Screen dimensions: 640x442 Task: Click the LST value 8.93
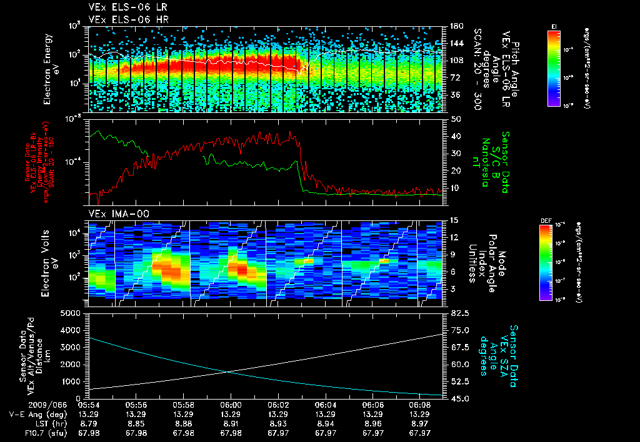click(x=278, y=424)
